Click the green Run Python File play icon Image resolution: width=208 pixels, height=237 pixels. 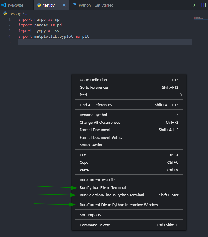pos(194,5)
